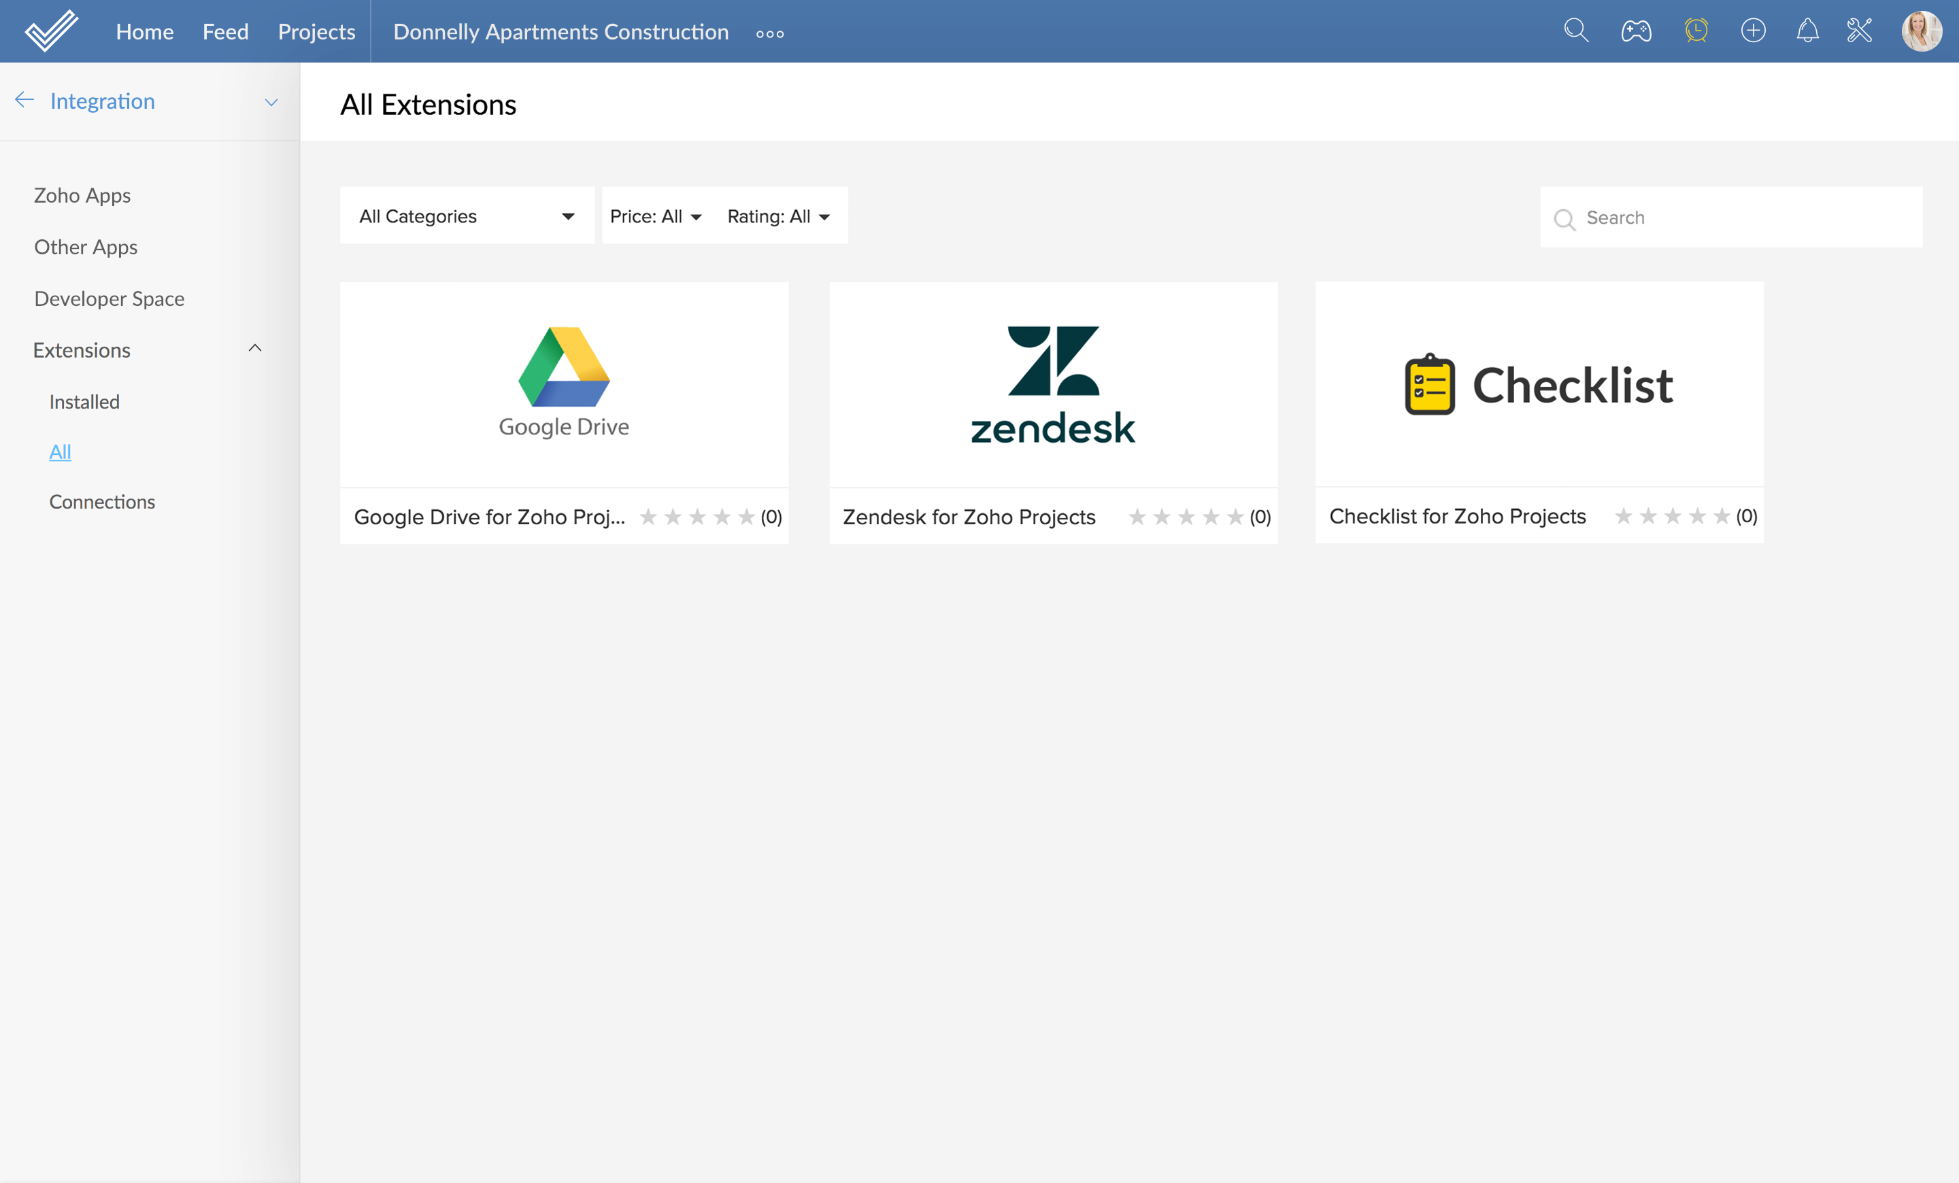The width and height of the screenshot is (1959, 1183).
Task: Open the Projects menu
Action: click(x=316, y=32)
